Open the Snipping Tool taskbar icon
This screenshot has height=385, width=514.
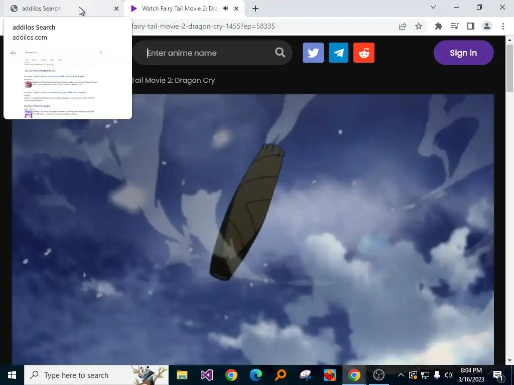click(305, 375)
